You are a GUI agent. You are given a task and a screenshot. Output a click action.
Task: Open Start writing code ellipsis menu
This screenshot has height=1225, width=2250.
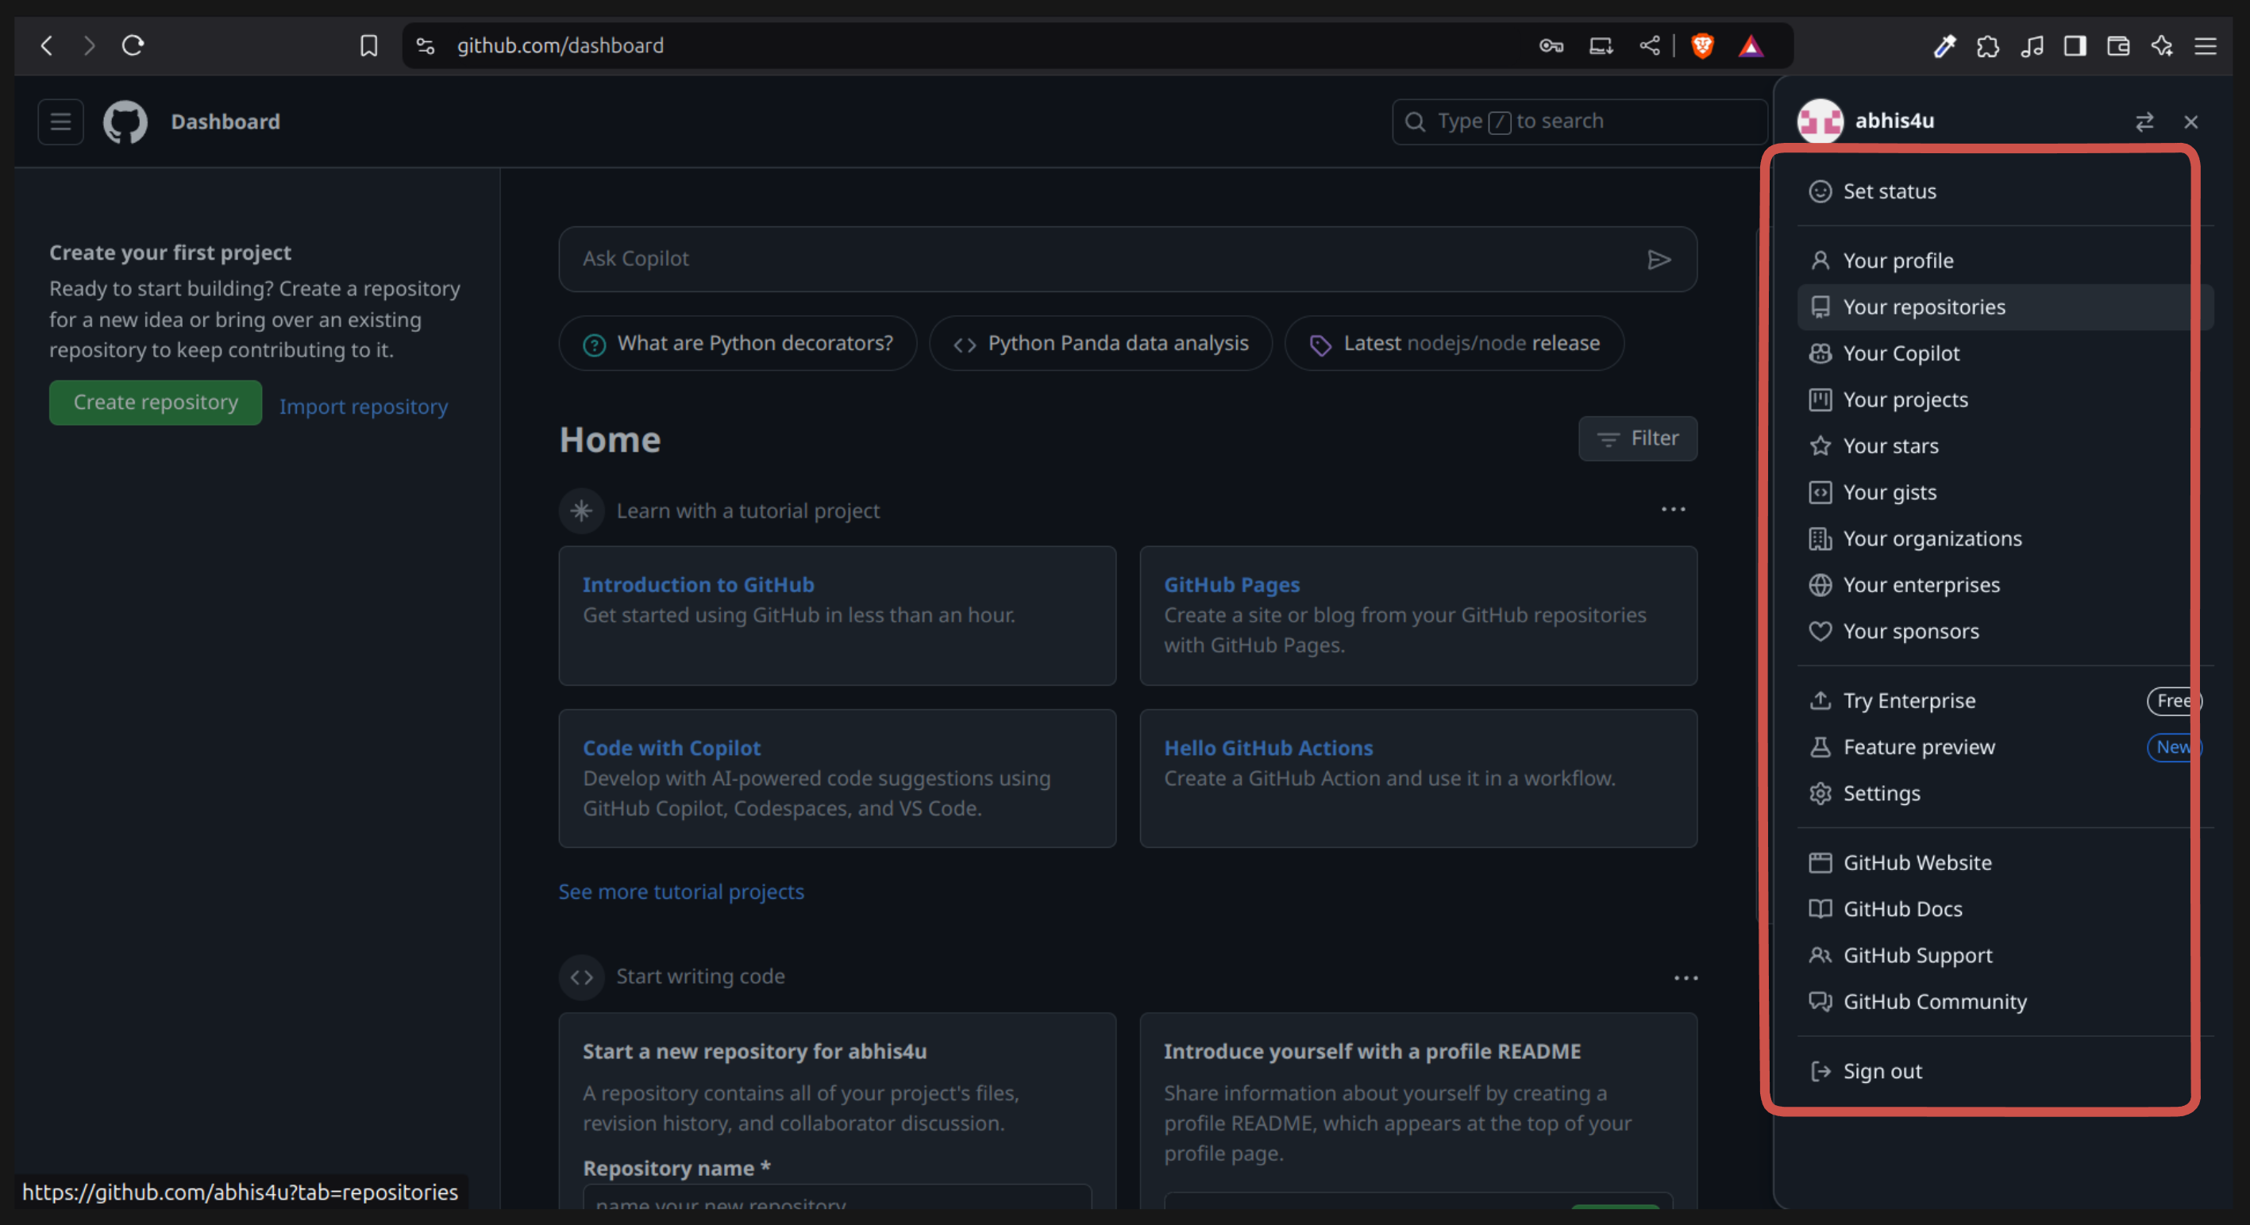[x=1685, y=978]
